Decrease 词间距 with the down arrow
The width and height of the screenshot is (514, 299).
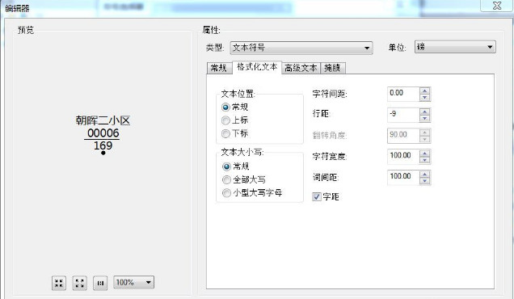425,181
